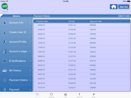Open the Twitter bird tab icon
Screen dimensions: 131x98
coord(94,94)
